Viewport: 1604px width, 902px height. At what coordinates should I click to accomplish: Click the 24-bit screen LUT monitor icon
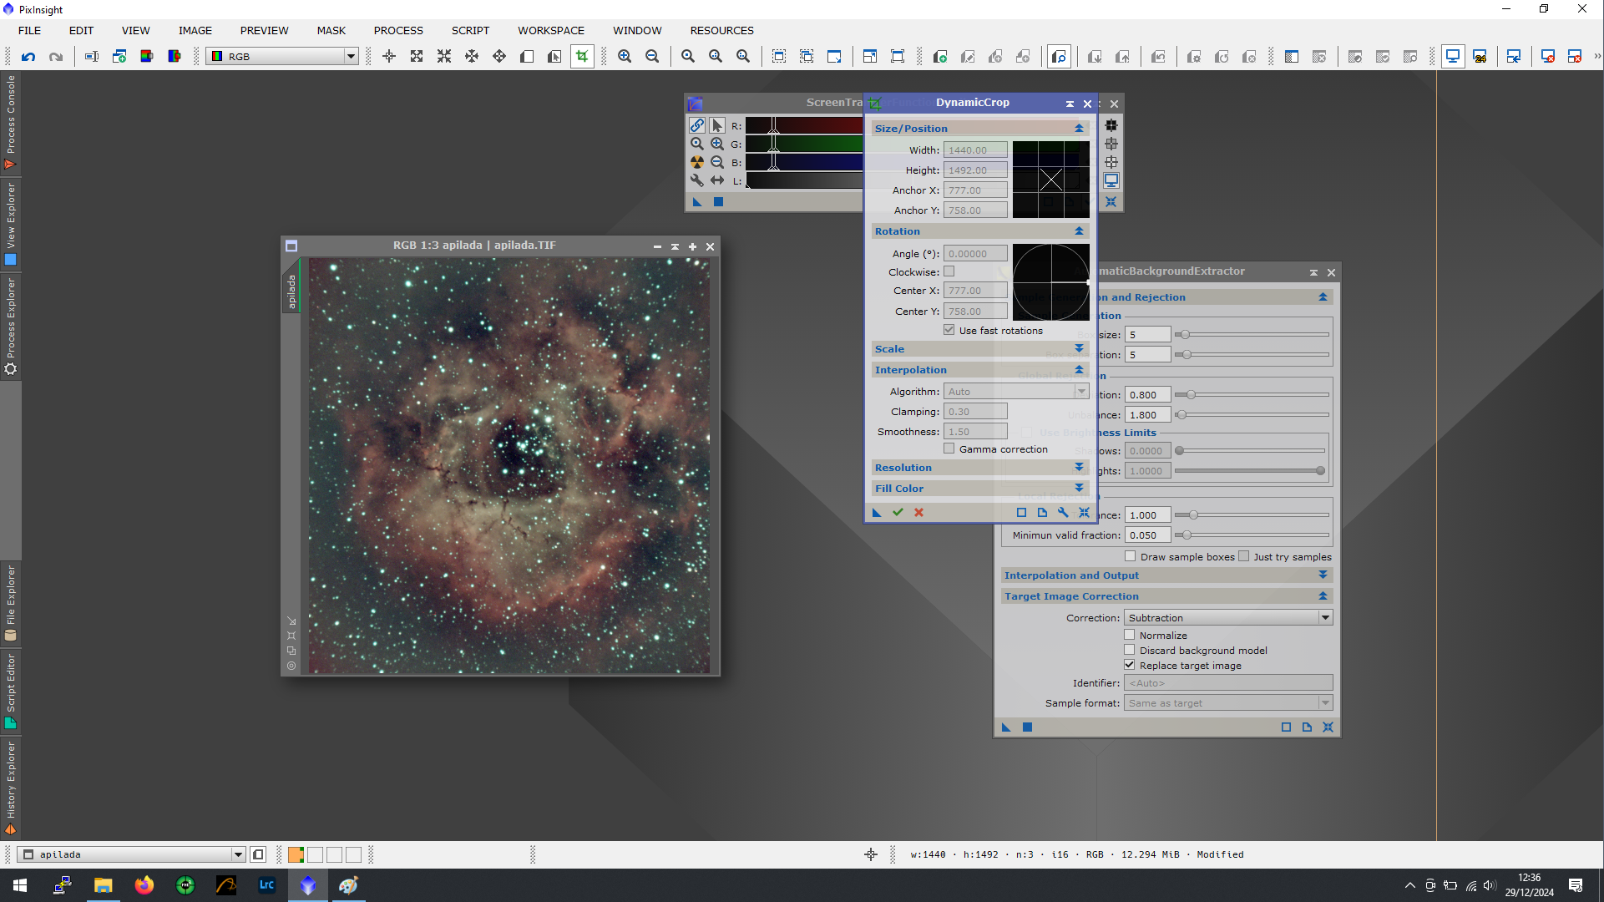coord(1480,57)
